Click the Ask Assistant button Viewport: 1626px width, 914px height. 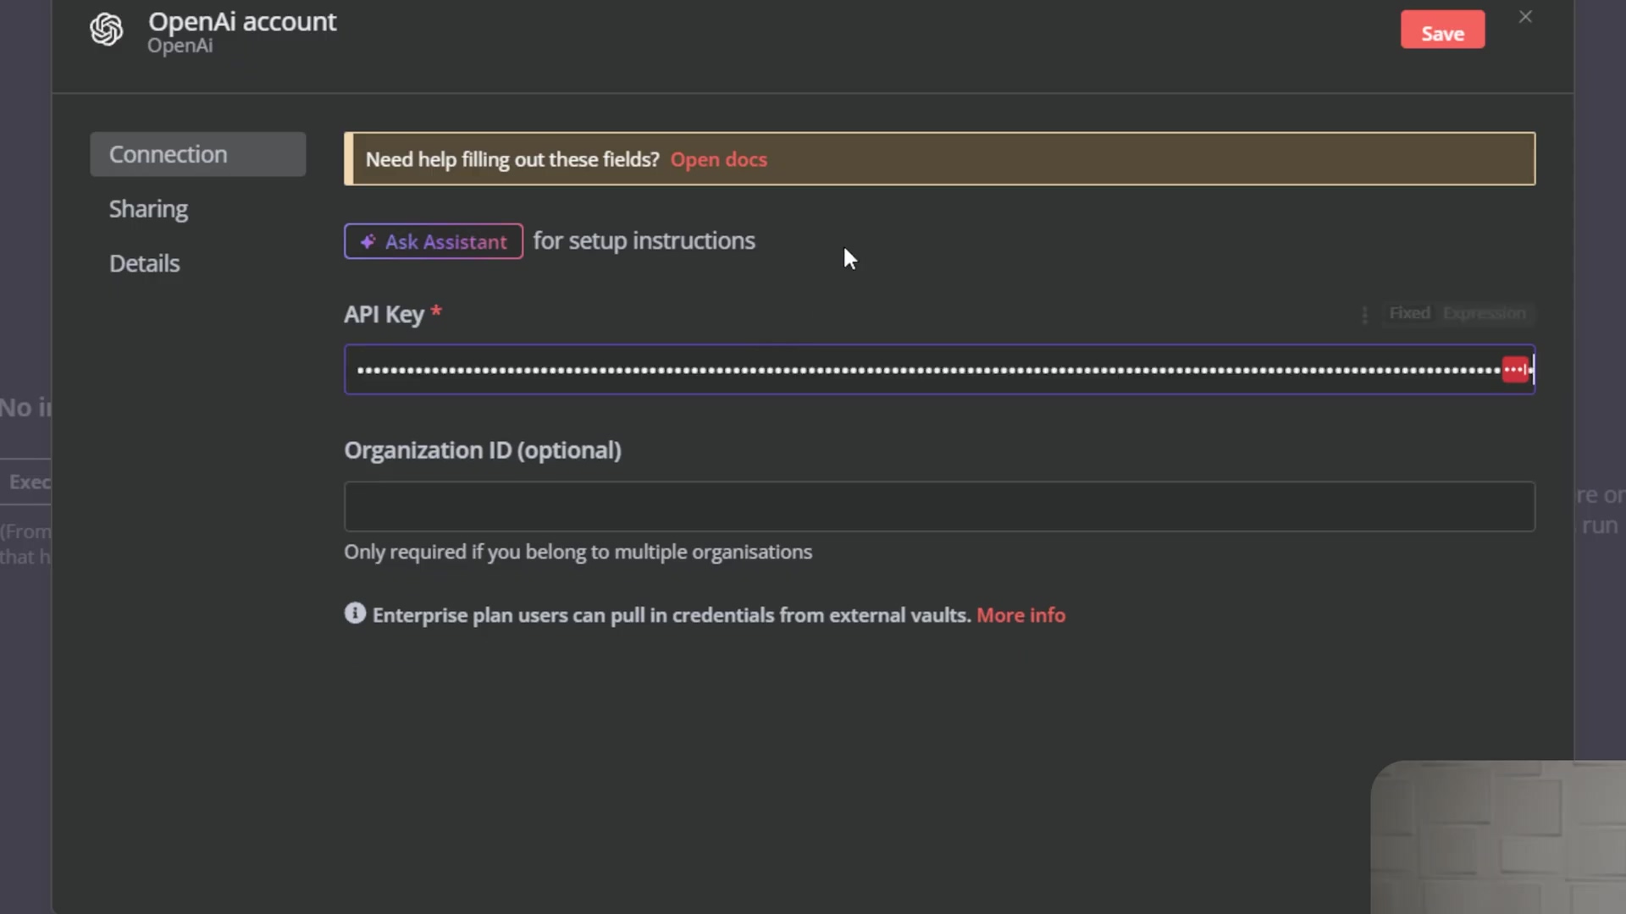pyautogui.click(x=434, y=241)
